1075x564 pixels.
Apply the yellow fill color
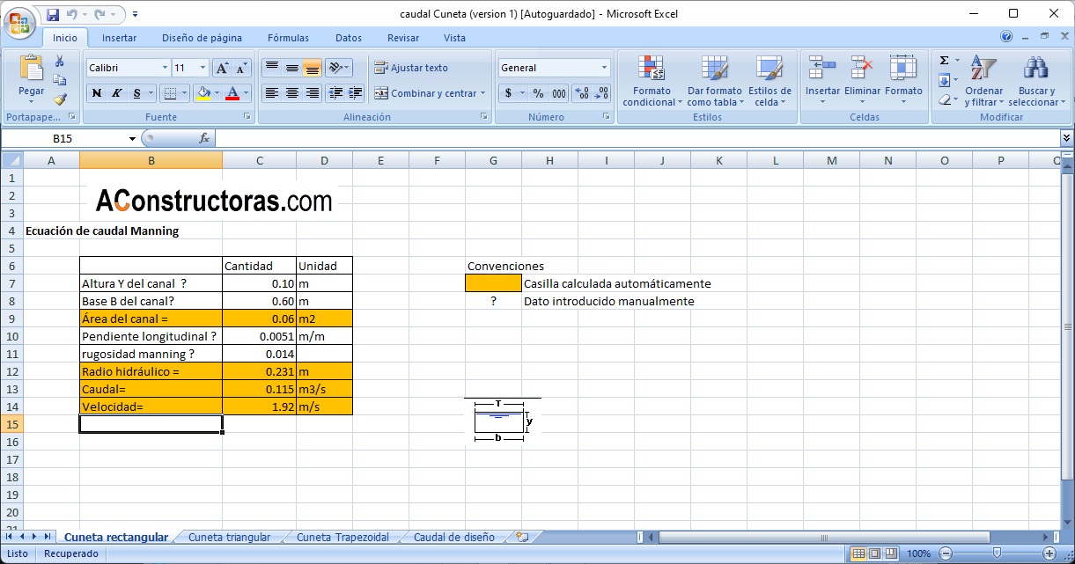(x=203, y=93)
